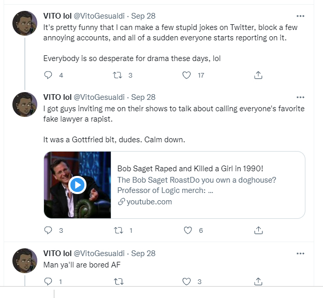This screenshot has width=323, height=298.
Task: Click the Sep 28 timestamp on second tweet
Action: pyautogui.click(x=143, y=97)
